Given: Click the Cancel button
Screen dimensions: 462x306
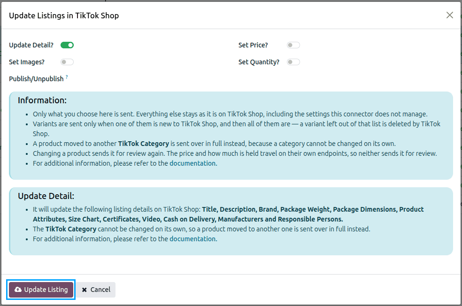Looking at the screenshot, I should click(x=96, y=290).
